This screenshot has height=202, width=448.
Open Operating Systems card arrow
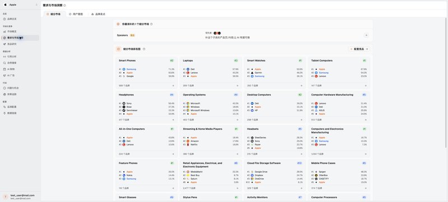237,120
